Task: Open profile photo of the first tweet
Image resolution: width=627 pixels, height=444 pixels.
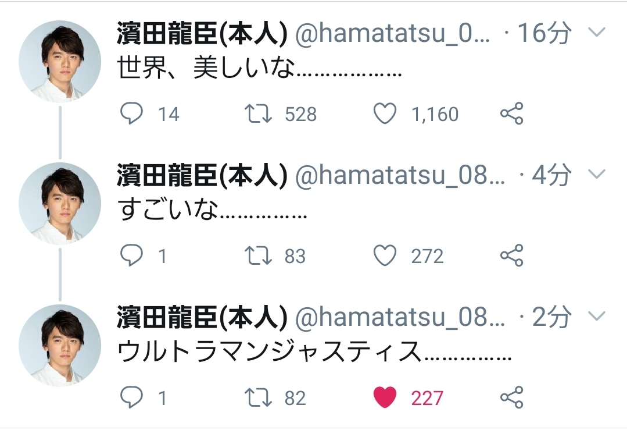Action: (60, 62)
